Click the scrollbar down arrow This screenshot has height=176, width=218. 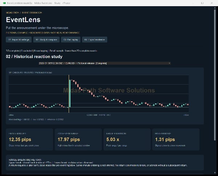tap(215, 173)
